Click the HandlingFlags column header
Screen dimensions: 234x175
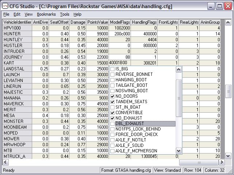pyautogui.click(x=144, y=22)
